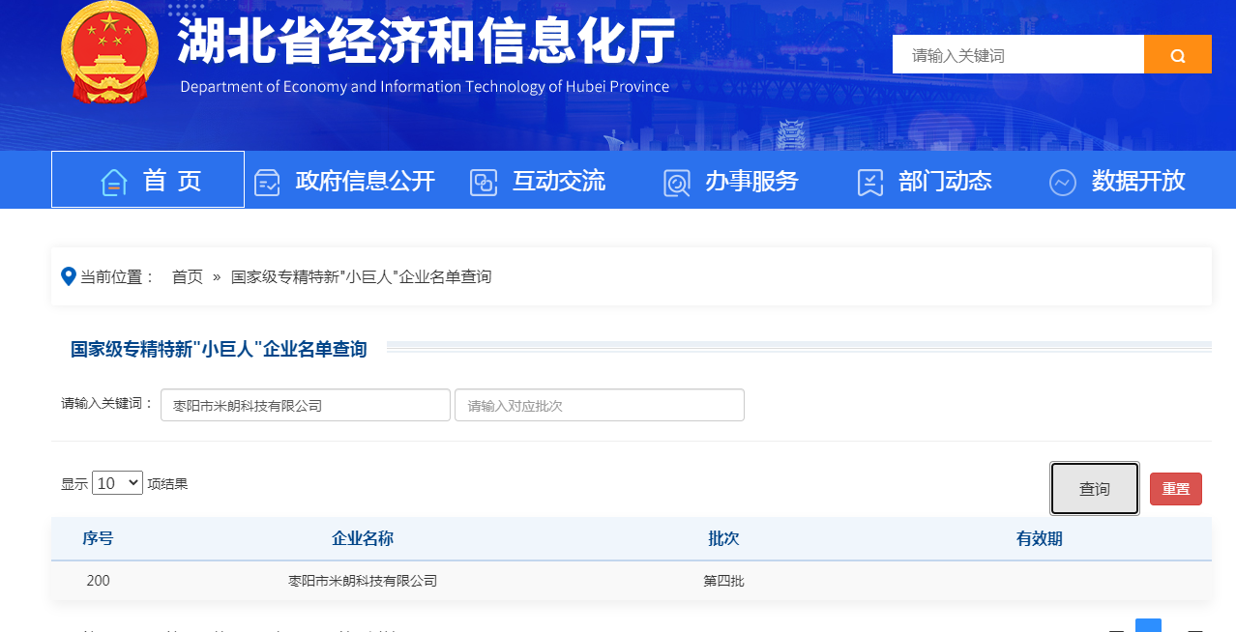Image resolution: width=1236 pixels, height=632 pixels.
Task: Click the orange search magnifier button
Action: (1177, 55)
